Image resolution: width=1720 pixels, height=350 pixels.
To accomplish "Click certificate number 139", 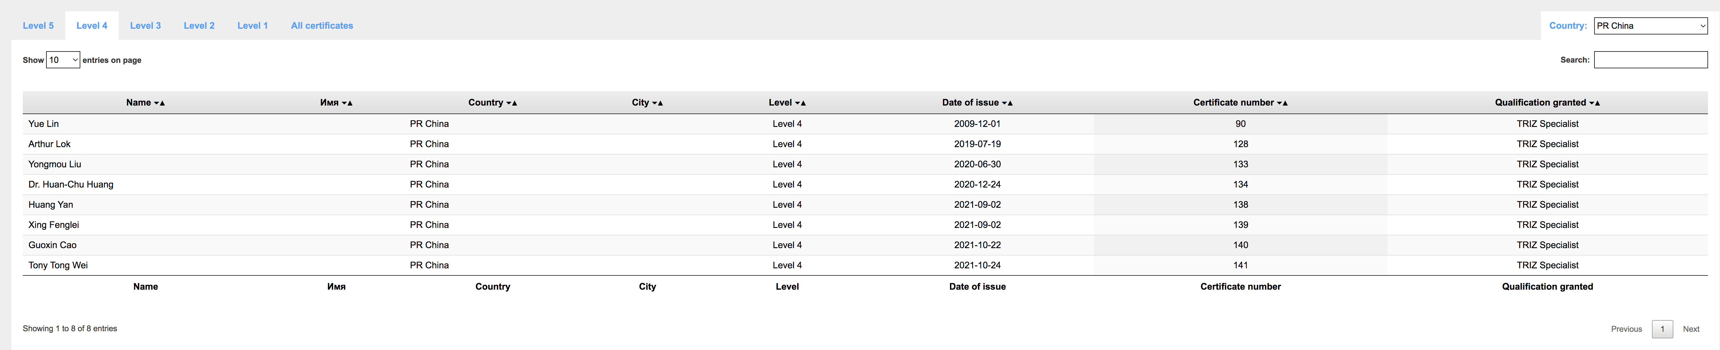I will (1241, 225).
